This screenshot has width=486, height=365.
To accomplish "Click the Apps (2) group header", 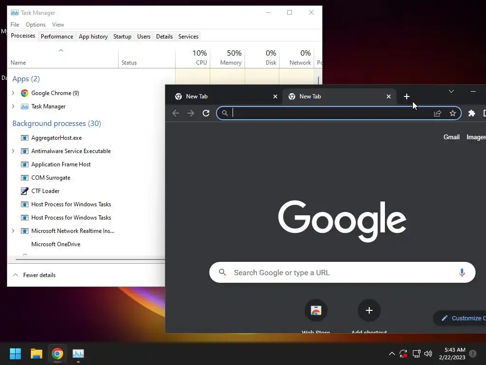I will (x=26, y=79).
